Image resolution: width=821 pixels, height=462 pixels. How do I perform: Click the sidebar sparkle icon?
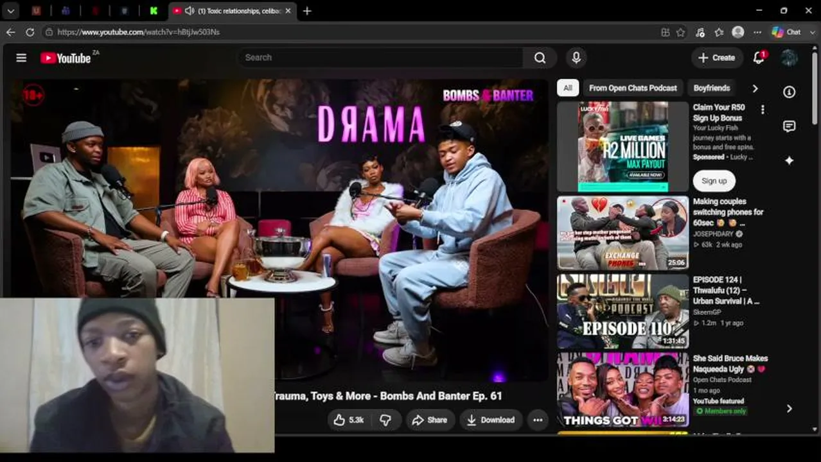[x=789, y=160]
